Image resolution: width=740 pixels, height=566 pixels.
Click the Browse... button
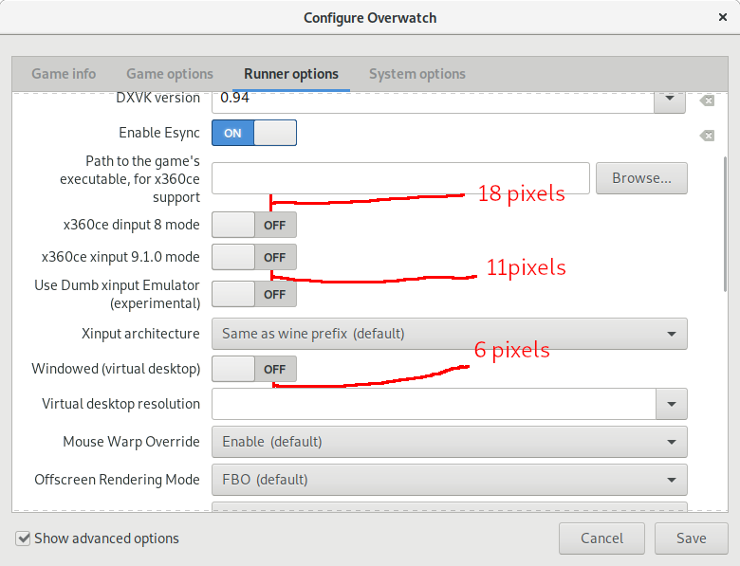(x=641, y=178)
